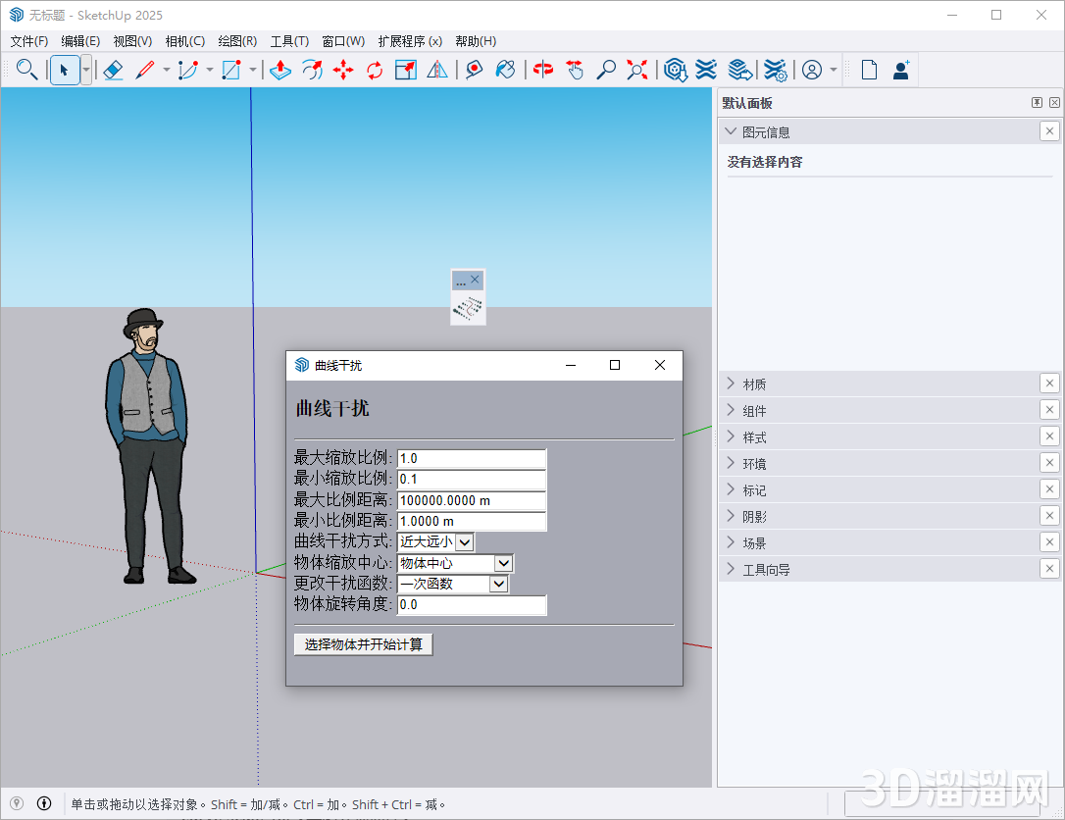The image size is (1065, 820).
Task: Click the curve interference floating toolbar icon
Action: click(x=468, y=308)
